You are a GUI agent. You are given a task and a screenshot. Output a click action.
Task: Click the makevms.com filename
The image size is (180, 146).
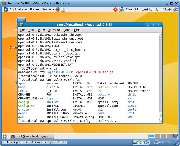107,87
